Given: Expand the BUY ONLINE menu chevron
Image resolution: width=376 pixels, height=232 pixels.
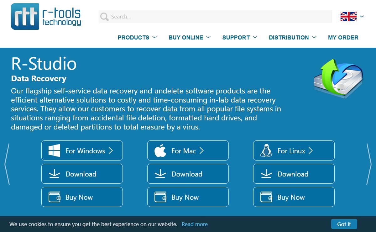Looking at the screenshot, I should click(x=208, y=37).
